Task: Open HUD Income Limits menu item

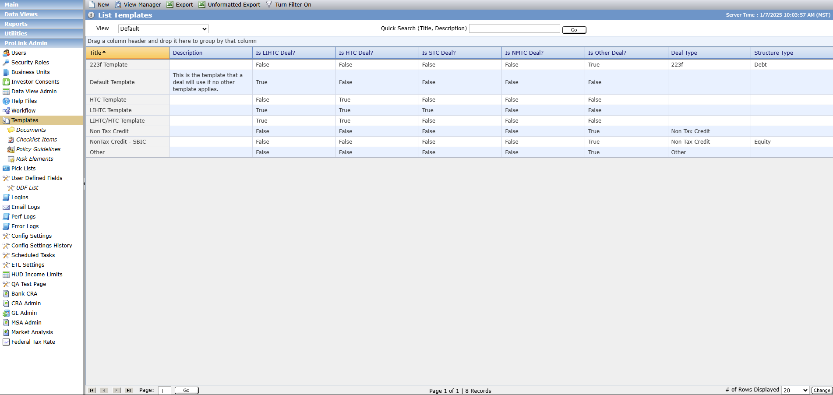Action: point(37,275)
